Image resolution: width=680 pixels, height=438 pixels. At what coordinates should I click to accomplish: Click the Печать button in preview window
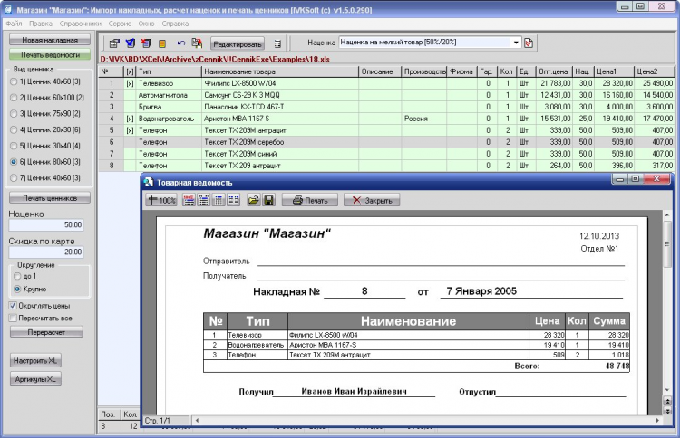tap(310, 200)
